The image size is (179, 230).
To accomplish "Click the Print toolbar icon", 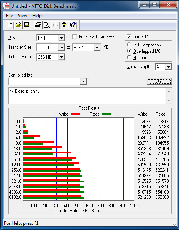I will (x=38, y=25).
